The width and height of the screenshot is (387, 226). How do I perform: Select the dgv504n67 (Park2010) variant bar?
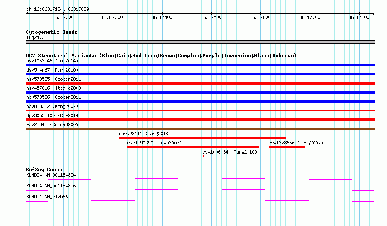click(200, 74)
